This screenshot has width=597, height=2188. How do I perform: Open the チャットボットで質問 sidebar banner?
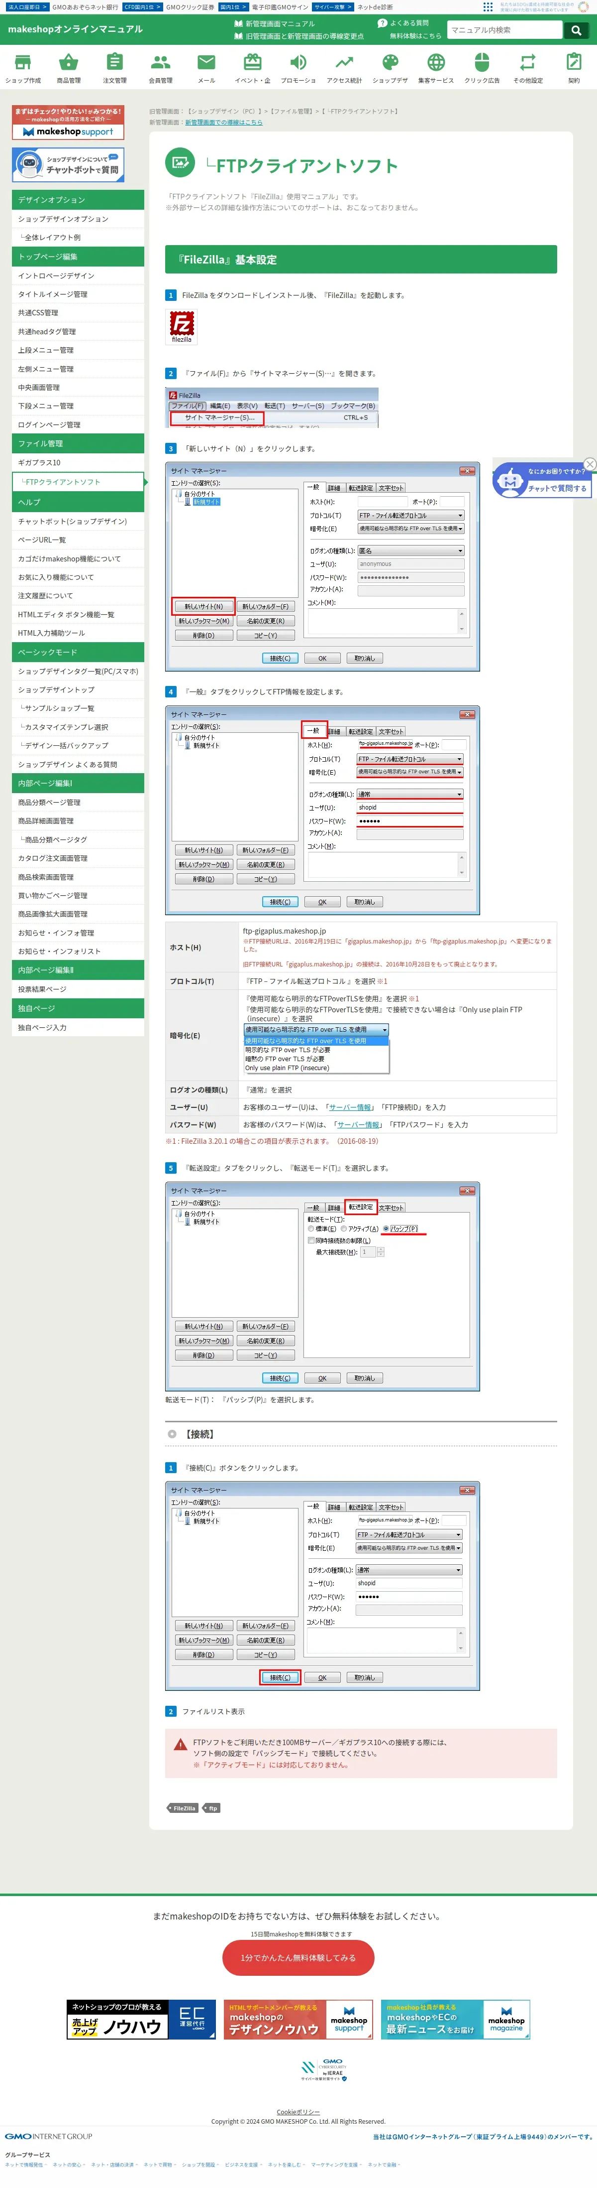pos(68,165)
